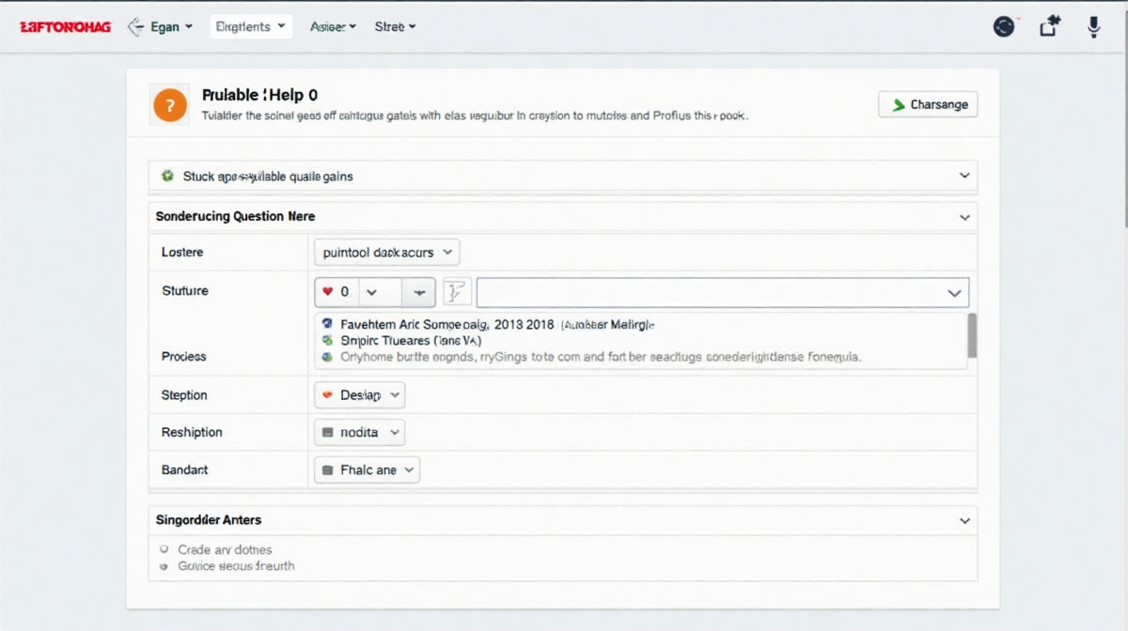Open the puintool dackacurs dropdown
The width and height of the screenshot is (1128, 631).
[x=386, y=252]
